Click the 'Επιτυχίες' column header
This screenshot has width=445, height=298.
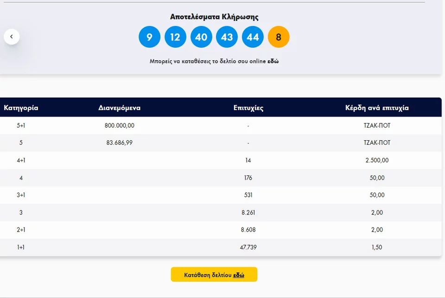[248, 108]
